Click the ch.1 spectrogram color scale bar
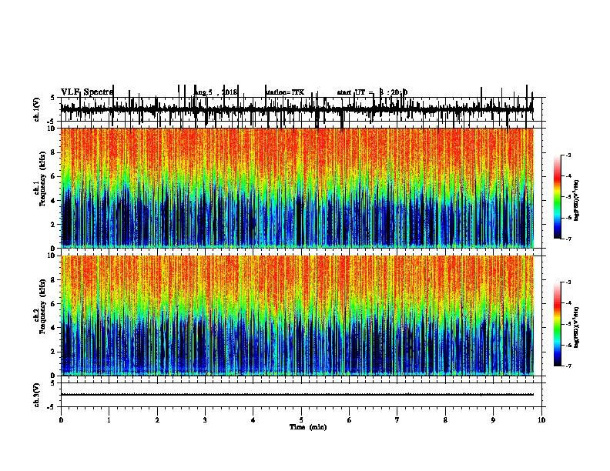Viewport: 610px width, 471px height. point(558,197)
